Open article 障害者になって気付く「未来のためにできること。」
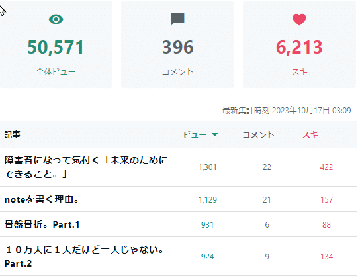The height and width of the screenshot is (278, 360). coord(86,167)
